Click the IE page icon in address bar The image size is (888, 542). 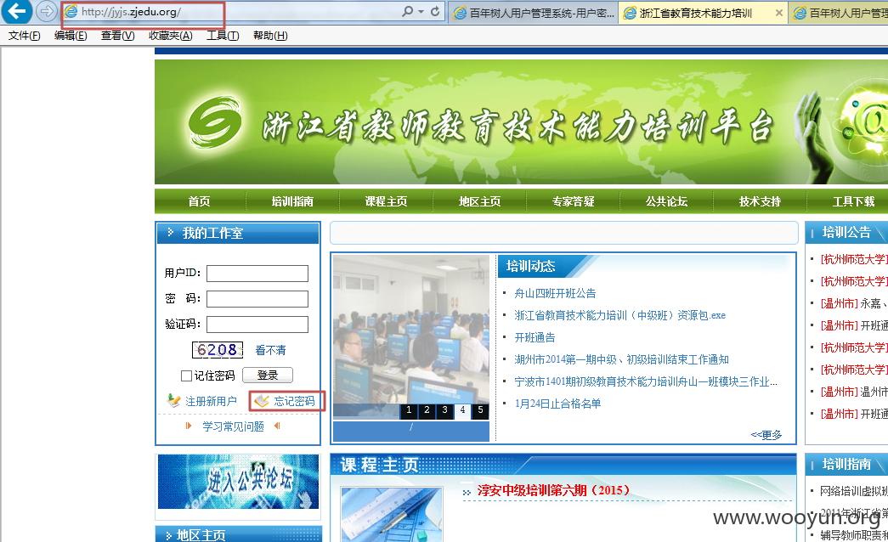point(71,11)
